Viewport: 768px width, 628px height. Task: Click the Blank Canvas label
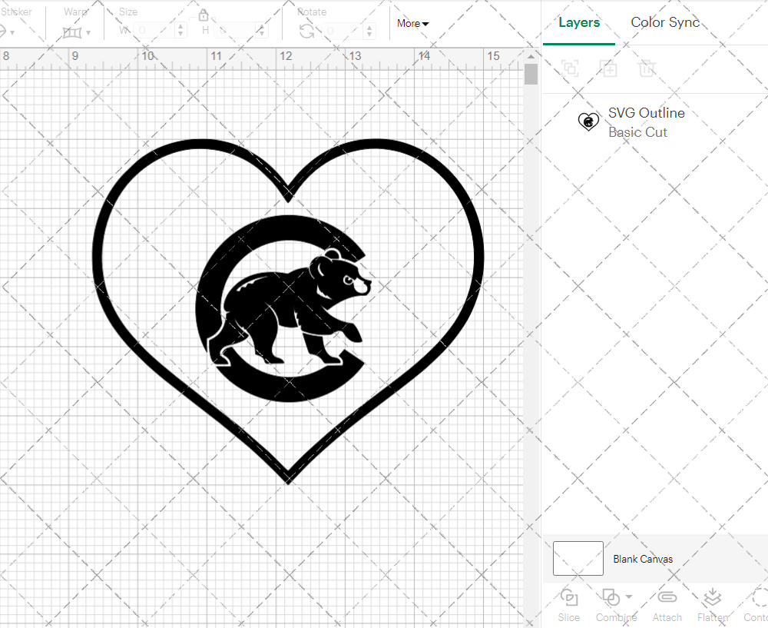coord(643,559)
